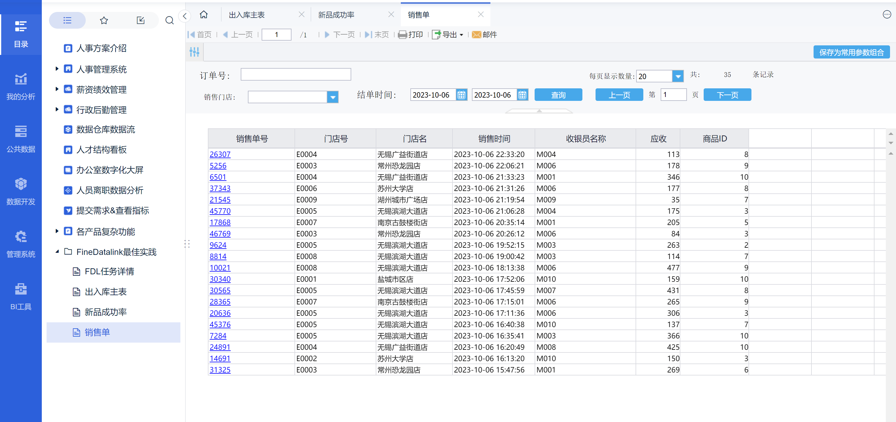Click the email envelope icon

(x=476, y=35)
